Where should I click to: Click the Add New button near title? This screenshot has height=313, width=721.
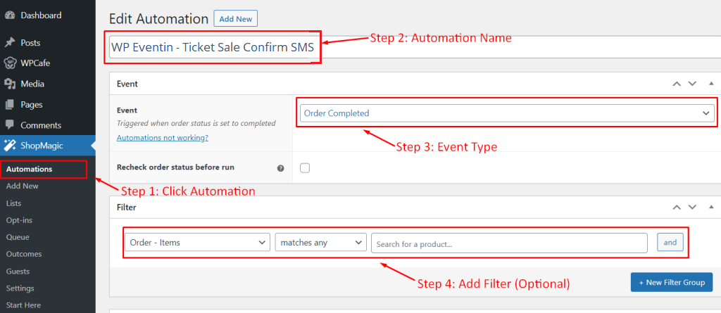point(236,19)
